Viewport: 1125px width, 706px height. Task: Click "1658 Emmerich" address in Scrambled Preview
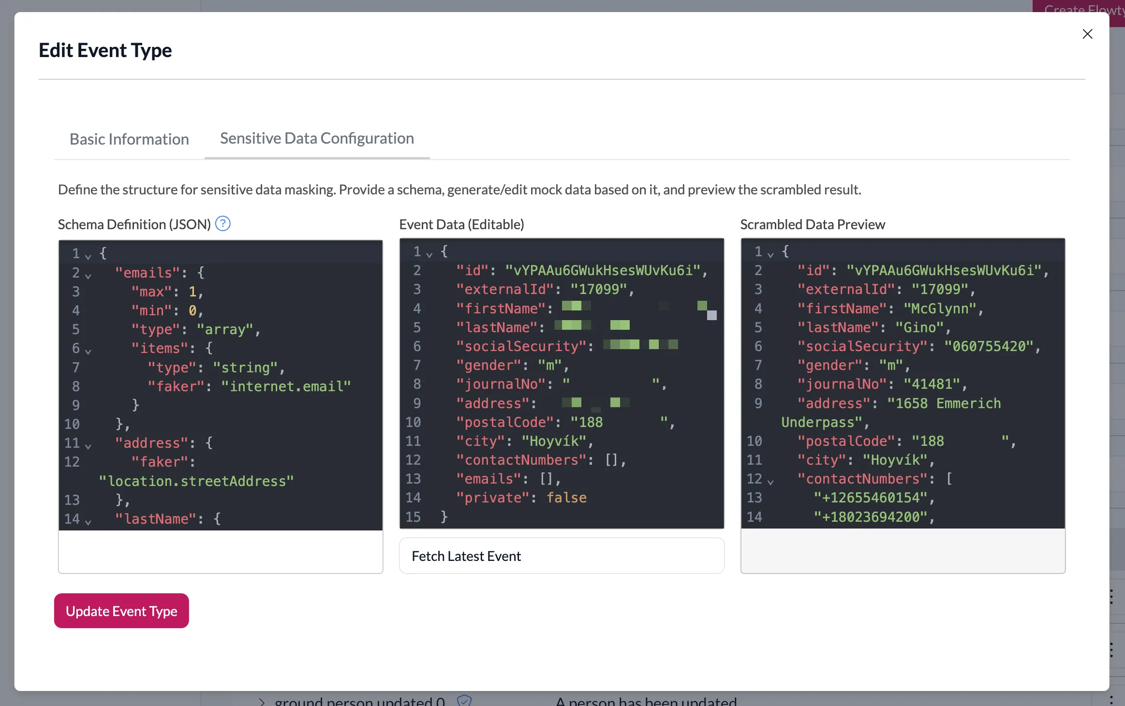[x=944, y=403]
